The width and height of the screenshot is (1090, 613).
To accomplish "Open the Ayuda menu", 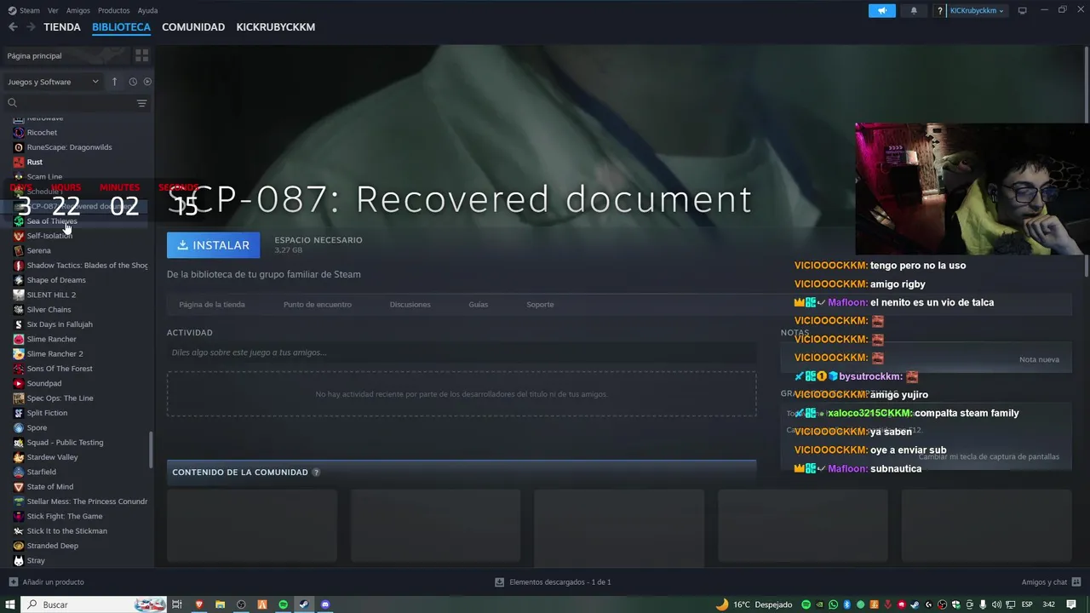I will 147,10.
